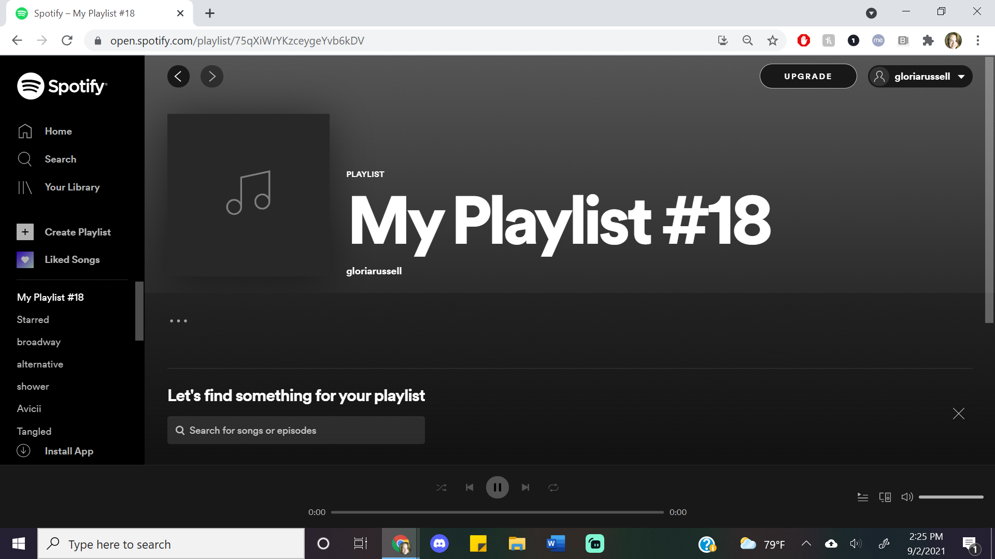Open Chrome's three-dot menu
Viewport: 995px width, 559px height.
[x=977, y=40]
